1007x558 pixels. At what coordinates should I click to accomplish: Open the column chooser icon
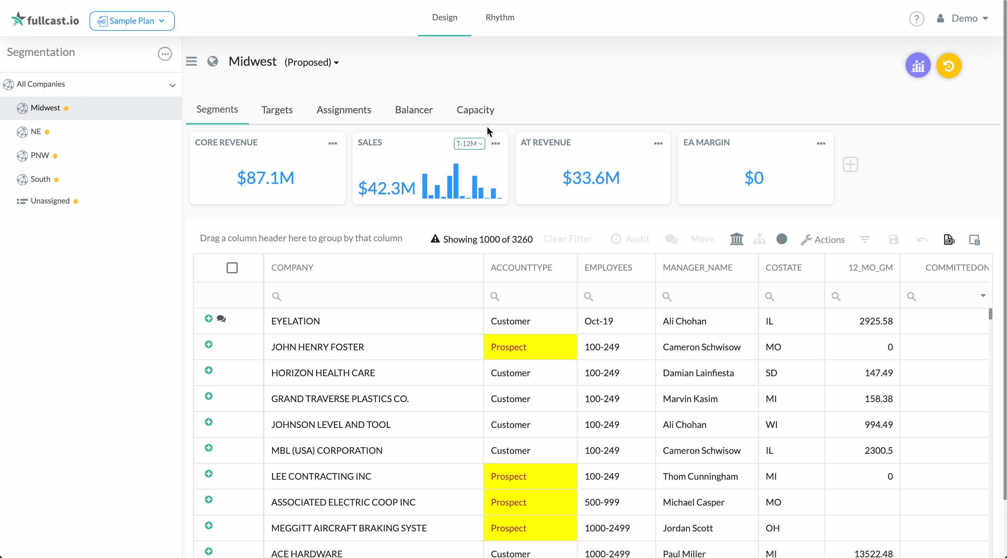coord(974,239)
